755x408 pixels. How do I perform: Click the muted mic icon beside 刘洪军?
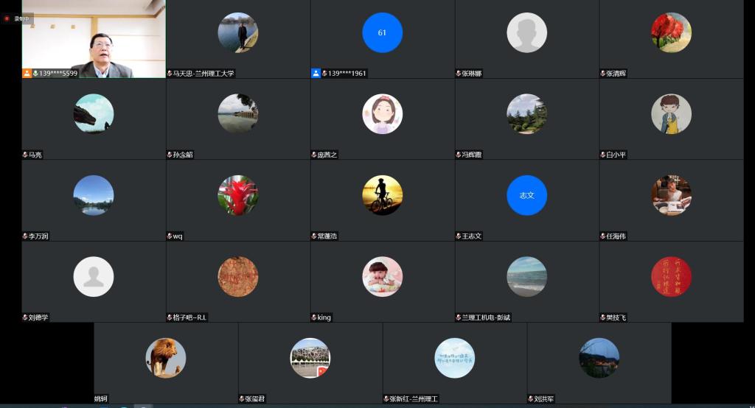(531, 399)
